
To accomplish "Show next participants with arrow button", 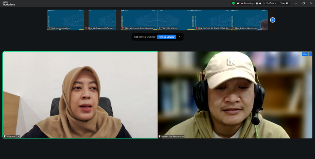I will tap(273, 20).
